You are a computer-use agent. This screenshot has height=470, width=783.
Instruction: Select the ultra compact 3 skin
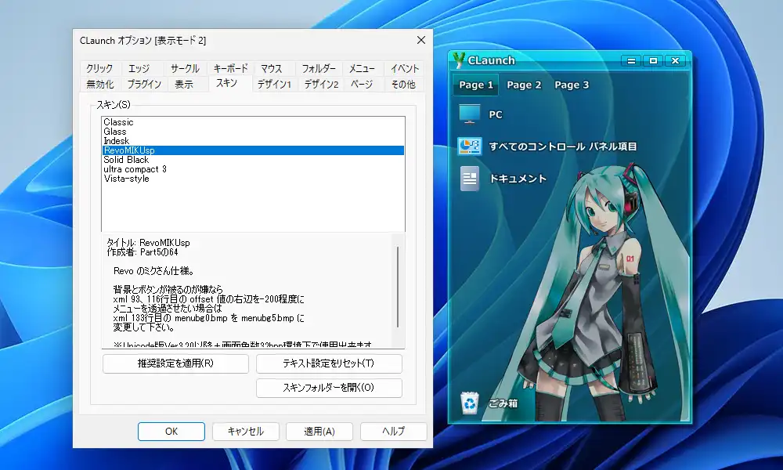click(x=253, y=169)
